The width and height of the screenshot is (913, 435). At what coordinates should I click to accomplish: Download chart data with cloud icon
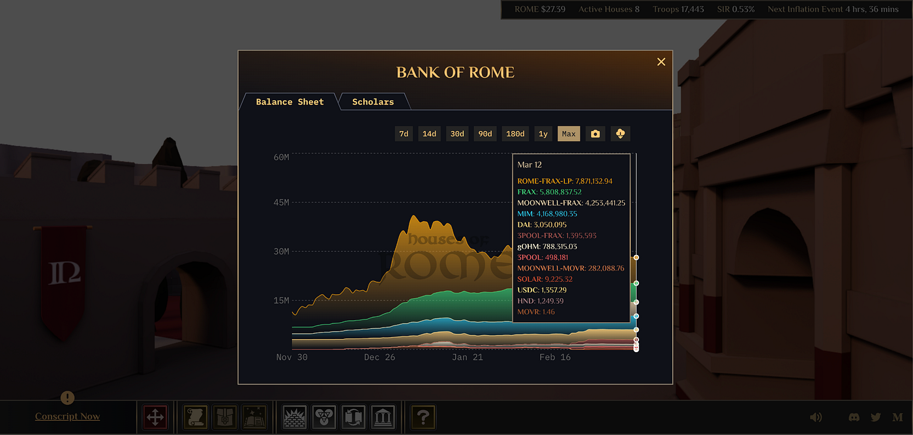point(620,134)
